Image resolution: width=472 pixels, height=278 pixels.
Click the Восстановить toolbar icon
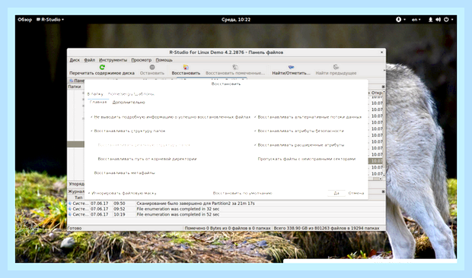tap(186, 67)
